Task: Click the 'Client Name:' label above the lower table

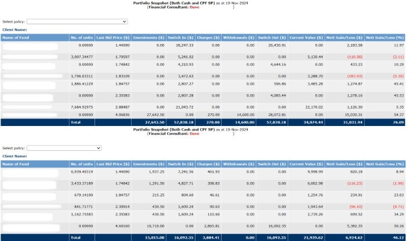Action: (x=14, y=156)
